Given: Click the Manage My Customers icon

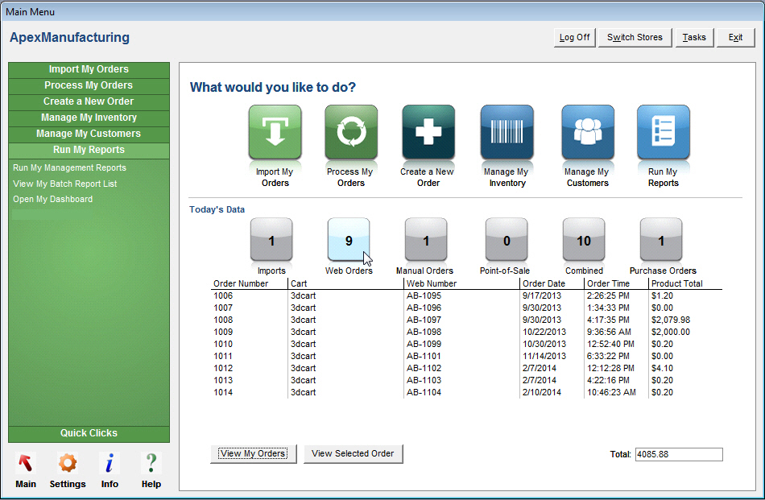Looking at the screenshot, I should [587, 133].
